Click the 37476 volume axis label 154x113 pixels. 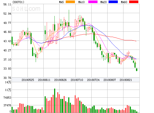click(7, 105)
